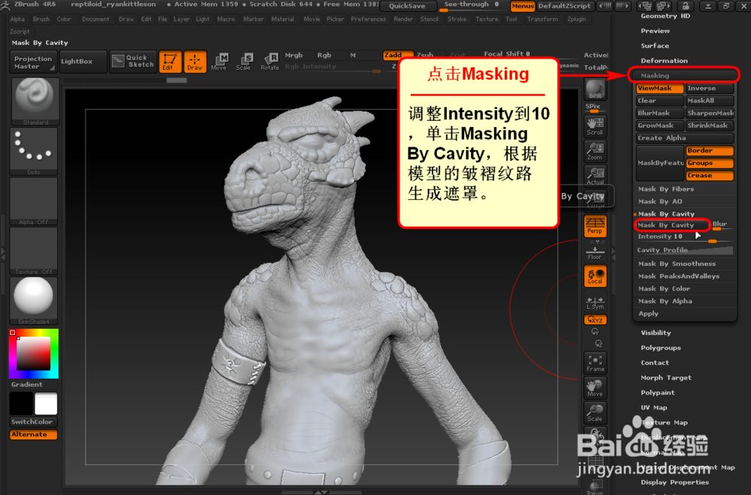751x495 pixels.
Task: Click the Scroll canvas icon
Action: (x=596, y=126)
